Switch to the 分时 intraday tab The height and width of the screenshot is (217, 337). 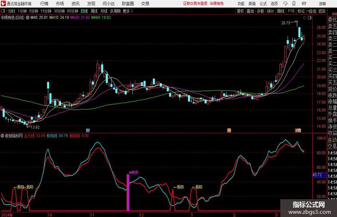[x=12, y=11]
